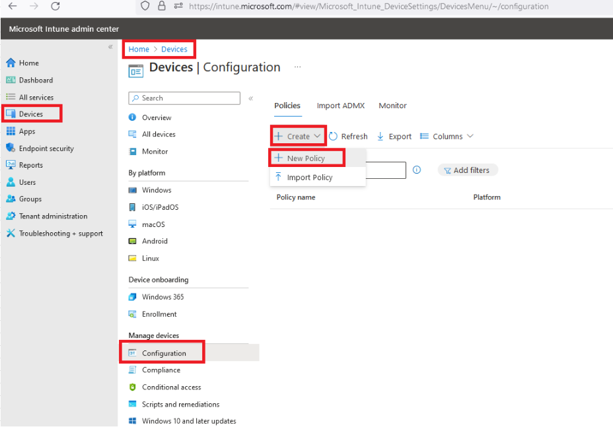Collapse the left navigation pane
613x427 pixels.
[110, 46]
